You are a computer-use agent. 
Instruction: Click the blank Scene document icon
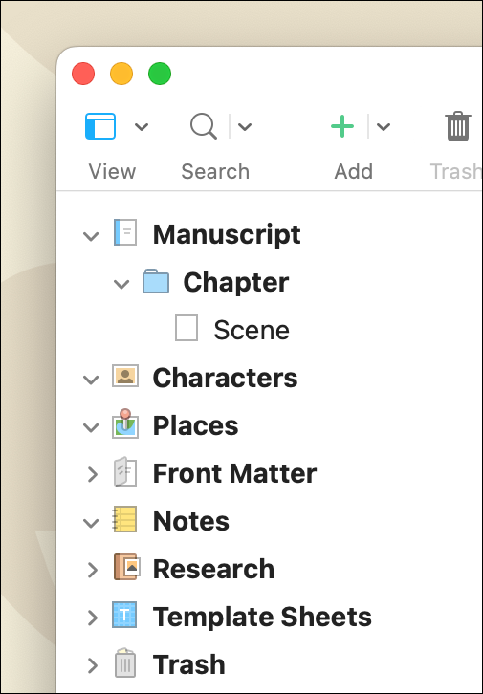187,328
